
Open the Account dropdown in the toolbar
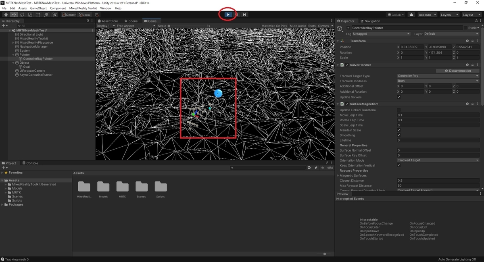[427, 15]
